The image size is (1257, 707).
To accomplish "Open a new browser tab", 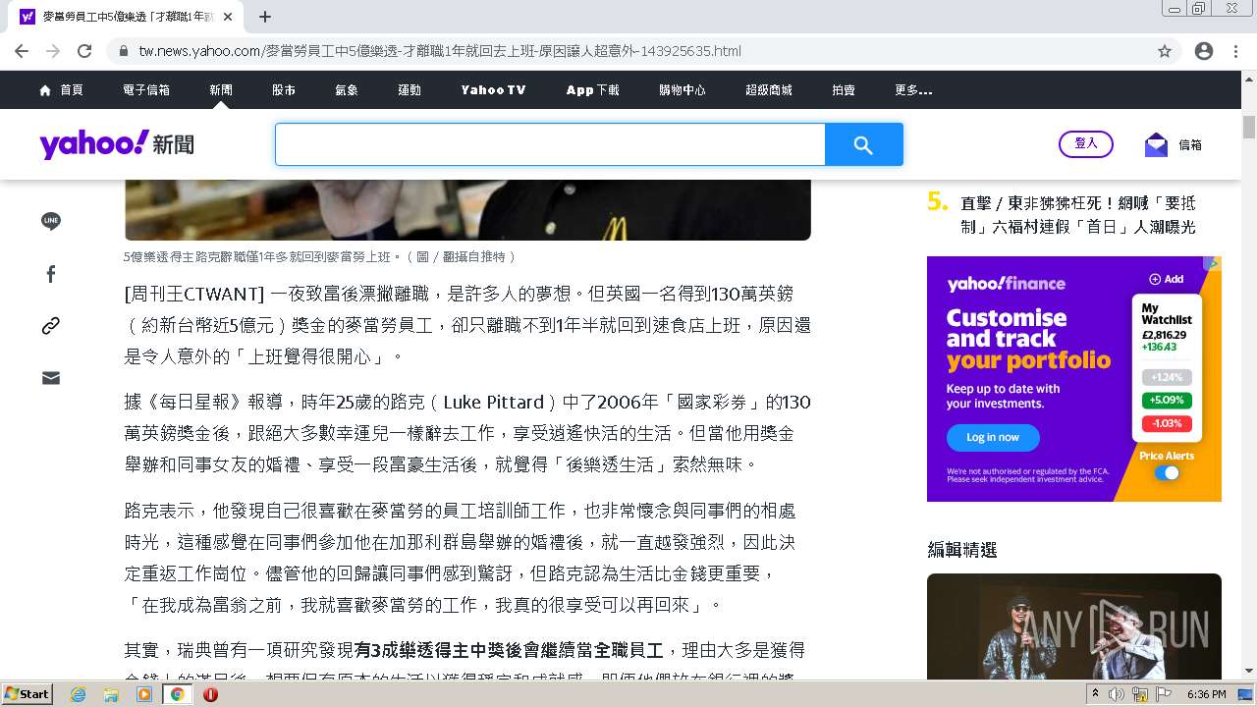I will [265, 17].
